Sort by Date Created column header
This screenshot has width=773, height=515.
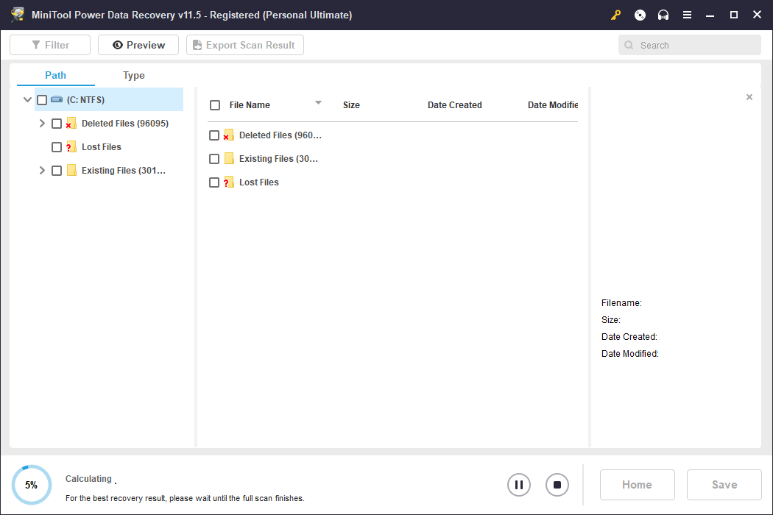454,105
